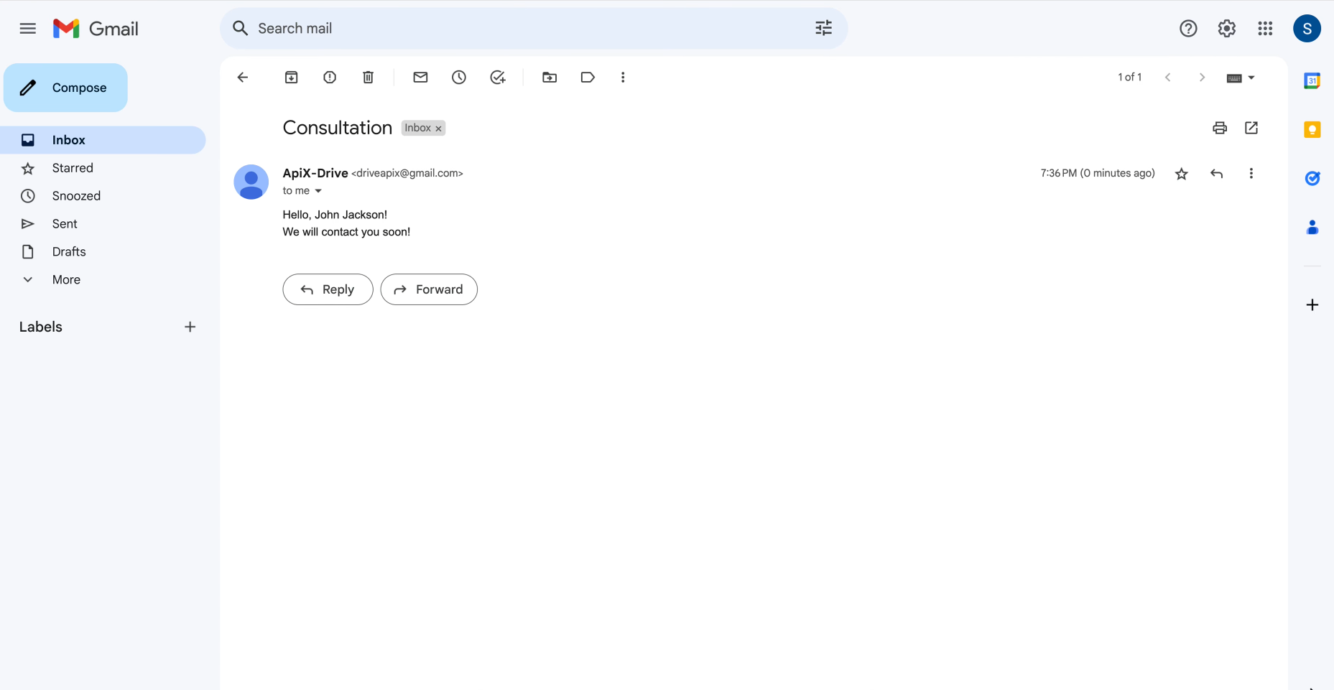The width and height of the screenshot is (1334, 690).
Task: Expand the recipient details under ApiX-Drive
Action: click(320, 191)
